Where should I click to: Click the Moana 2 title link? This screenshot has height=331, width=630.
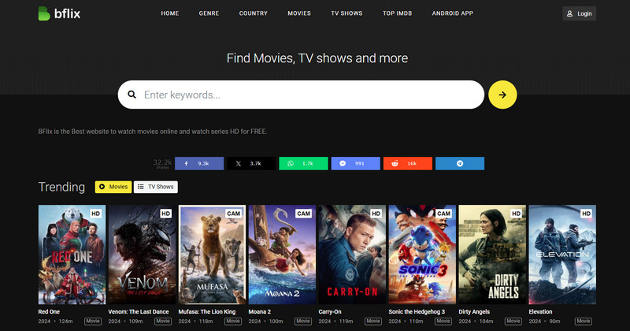click(260, 312)
